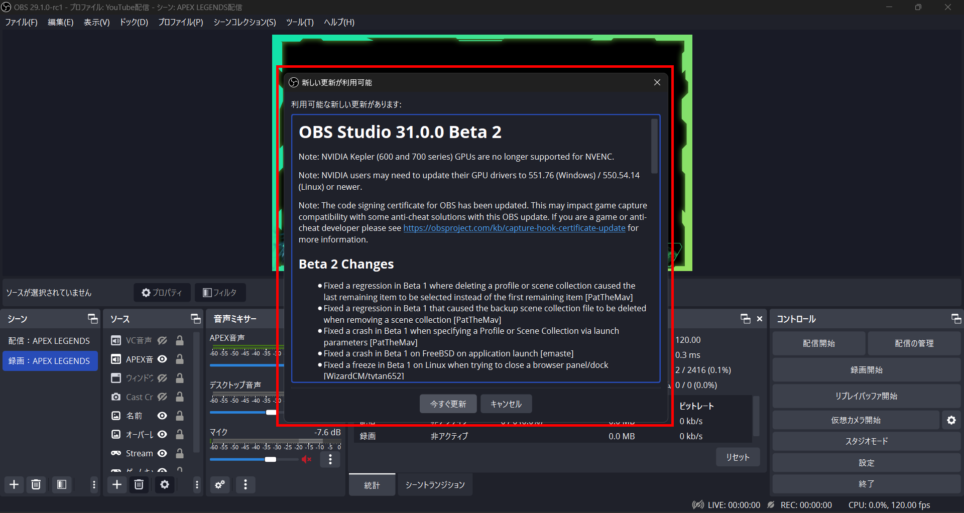Open source properties gear in the Sources dock

(165, 484)
